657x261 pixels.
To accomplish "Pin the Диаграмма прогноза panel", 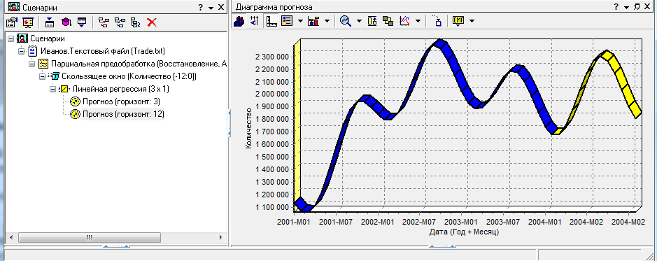I will (x=637, y=7).
